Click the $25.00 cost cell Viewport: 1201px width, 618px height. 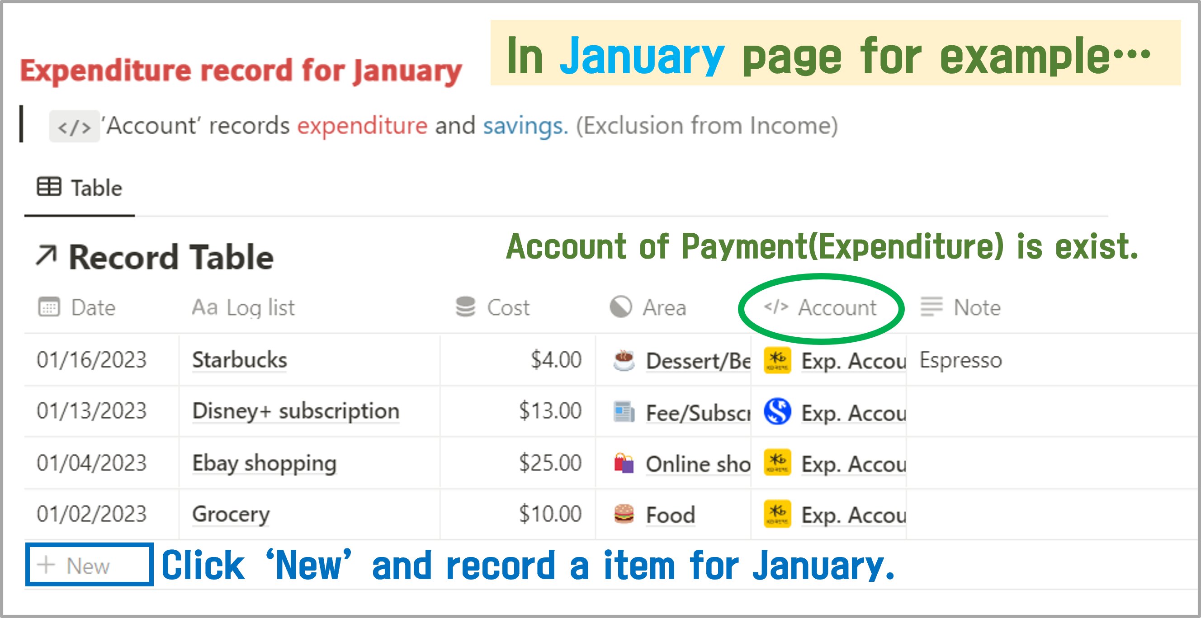(x=550, y=463)
